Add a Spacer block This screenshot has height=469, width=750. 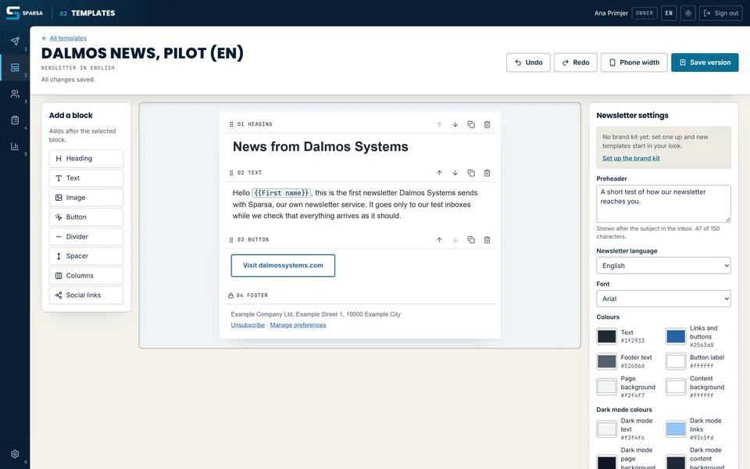pyautogui.click(x=86, y=256)
